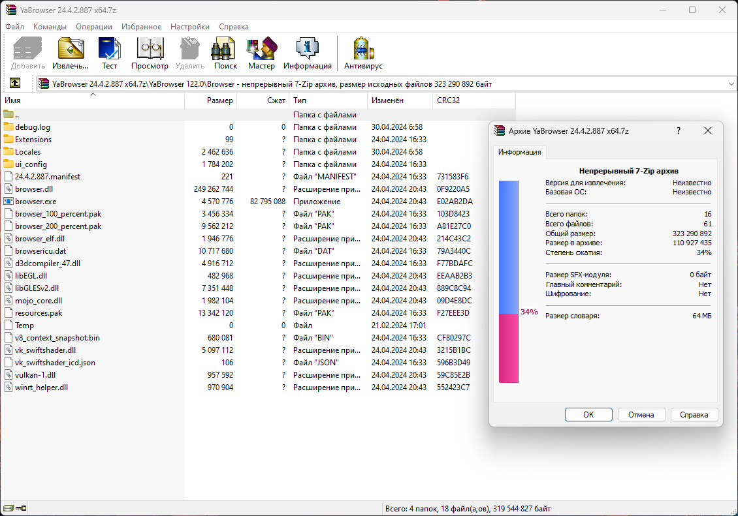Click the Extract (Извлечь) toolbar icon

pos(71,49)
